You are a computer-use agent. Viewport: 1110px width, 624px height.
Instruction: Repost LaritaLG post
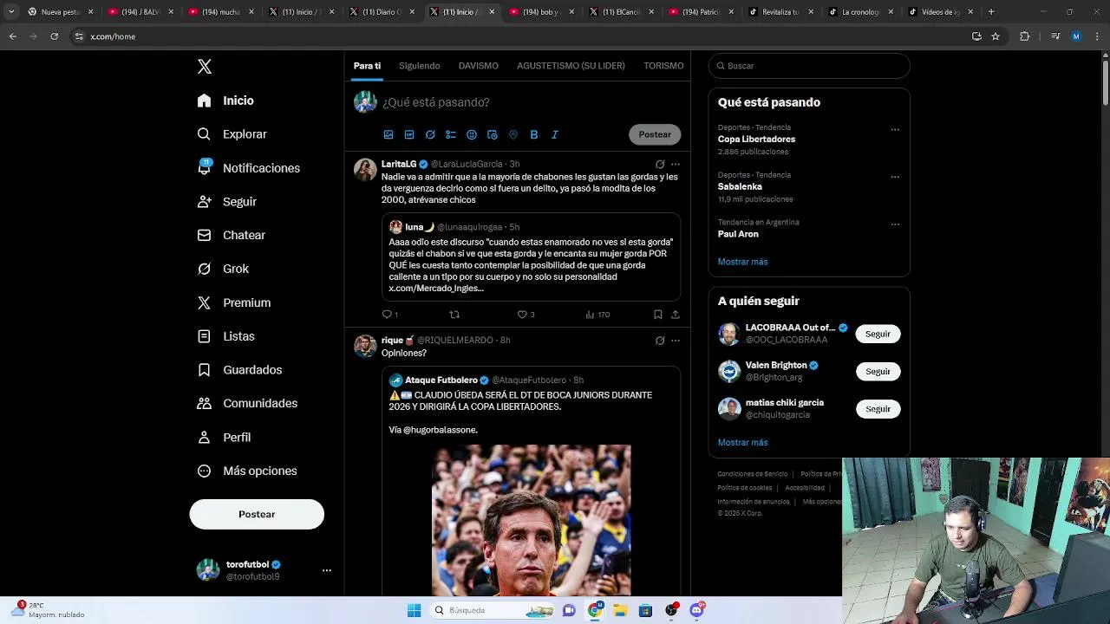[454, 315]
